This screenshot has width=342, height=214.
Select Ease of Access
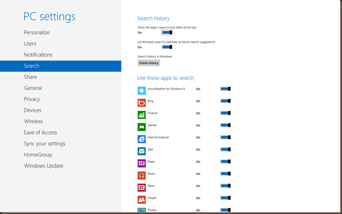tap(40, 133)
